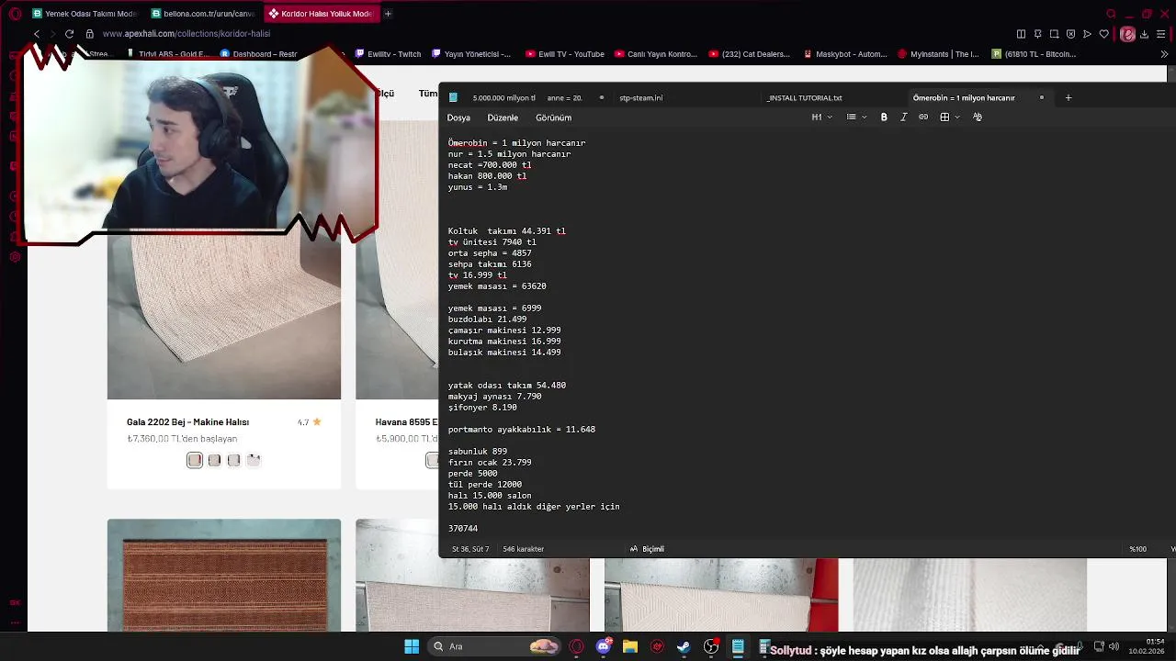Select the second color swatch under Gala 2202
This screenshot has height=661, width=1176.
click(214, 460)
